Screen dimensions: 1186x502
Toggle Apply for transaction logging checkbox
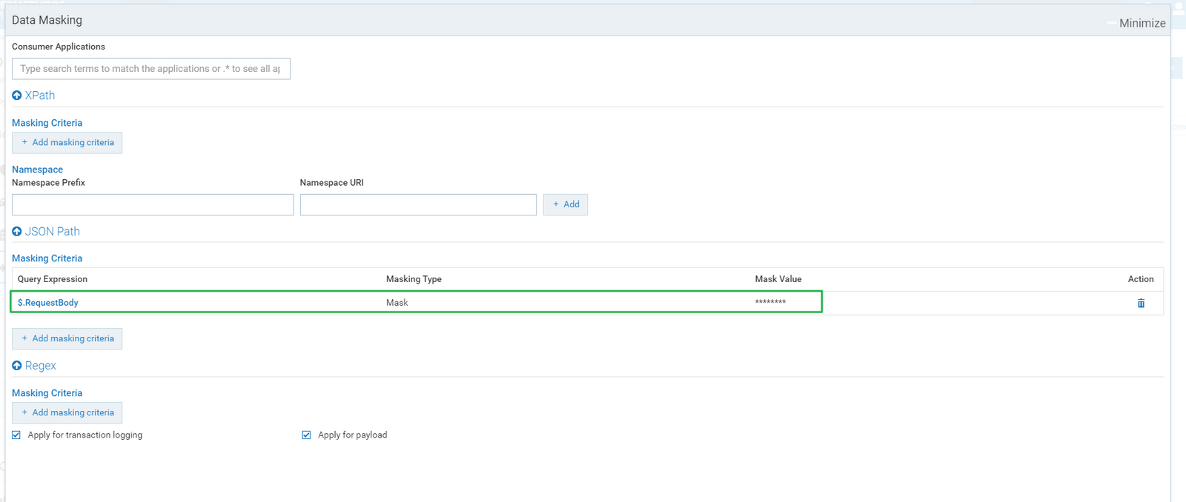coord(16,435)
